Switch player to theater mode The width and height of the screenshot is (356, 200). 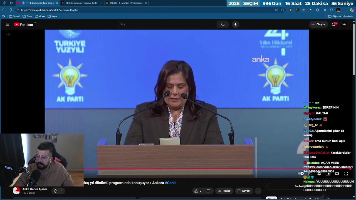[337, 174]
